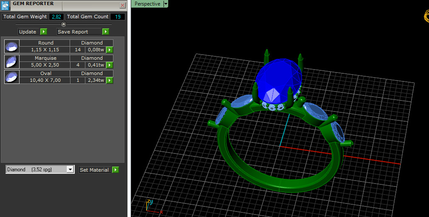This screenshot has height=217, width=429.
Task: Click the Gem Reporter panel icon
Action: click(x=5, y=5)
